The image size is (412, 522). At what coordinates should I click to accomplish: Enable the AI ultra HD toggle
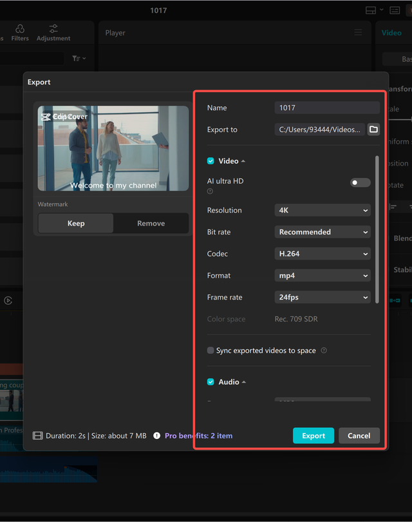coord(360,182)
